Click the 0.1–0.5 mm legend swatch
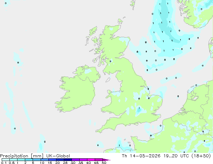 pos(6,160)
